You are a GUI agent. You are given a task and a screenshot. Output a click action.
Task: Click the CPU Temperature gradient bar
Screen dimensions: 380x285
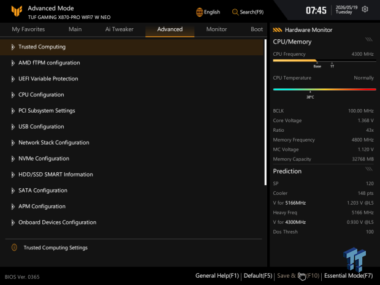[x=324, y=89]
